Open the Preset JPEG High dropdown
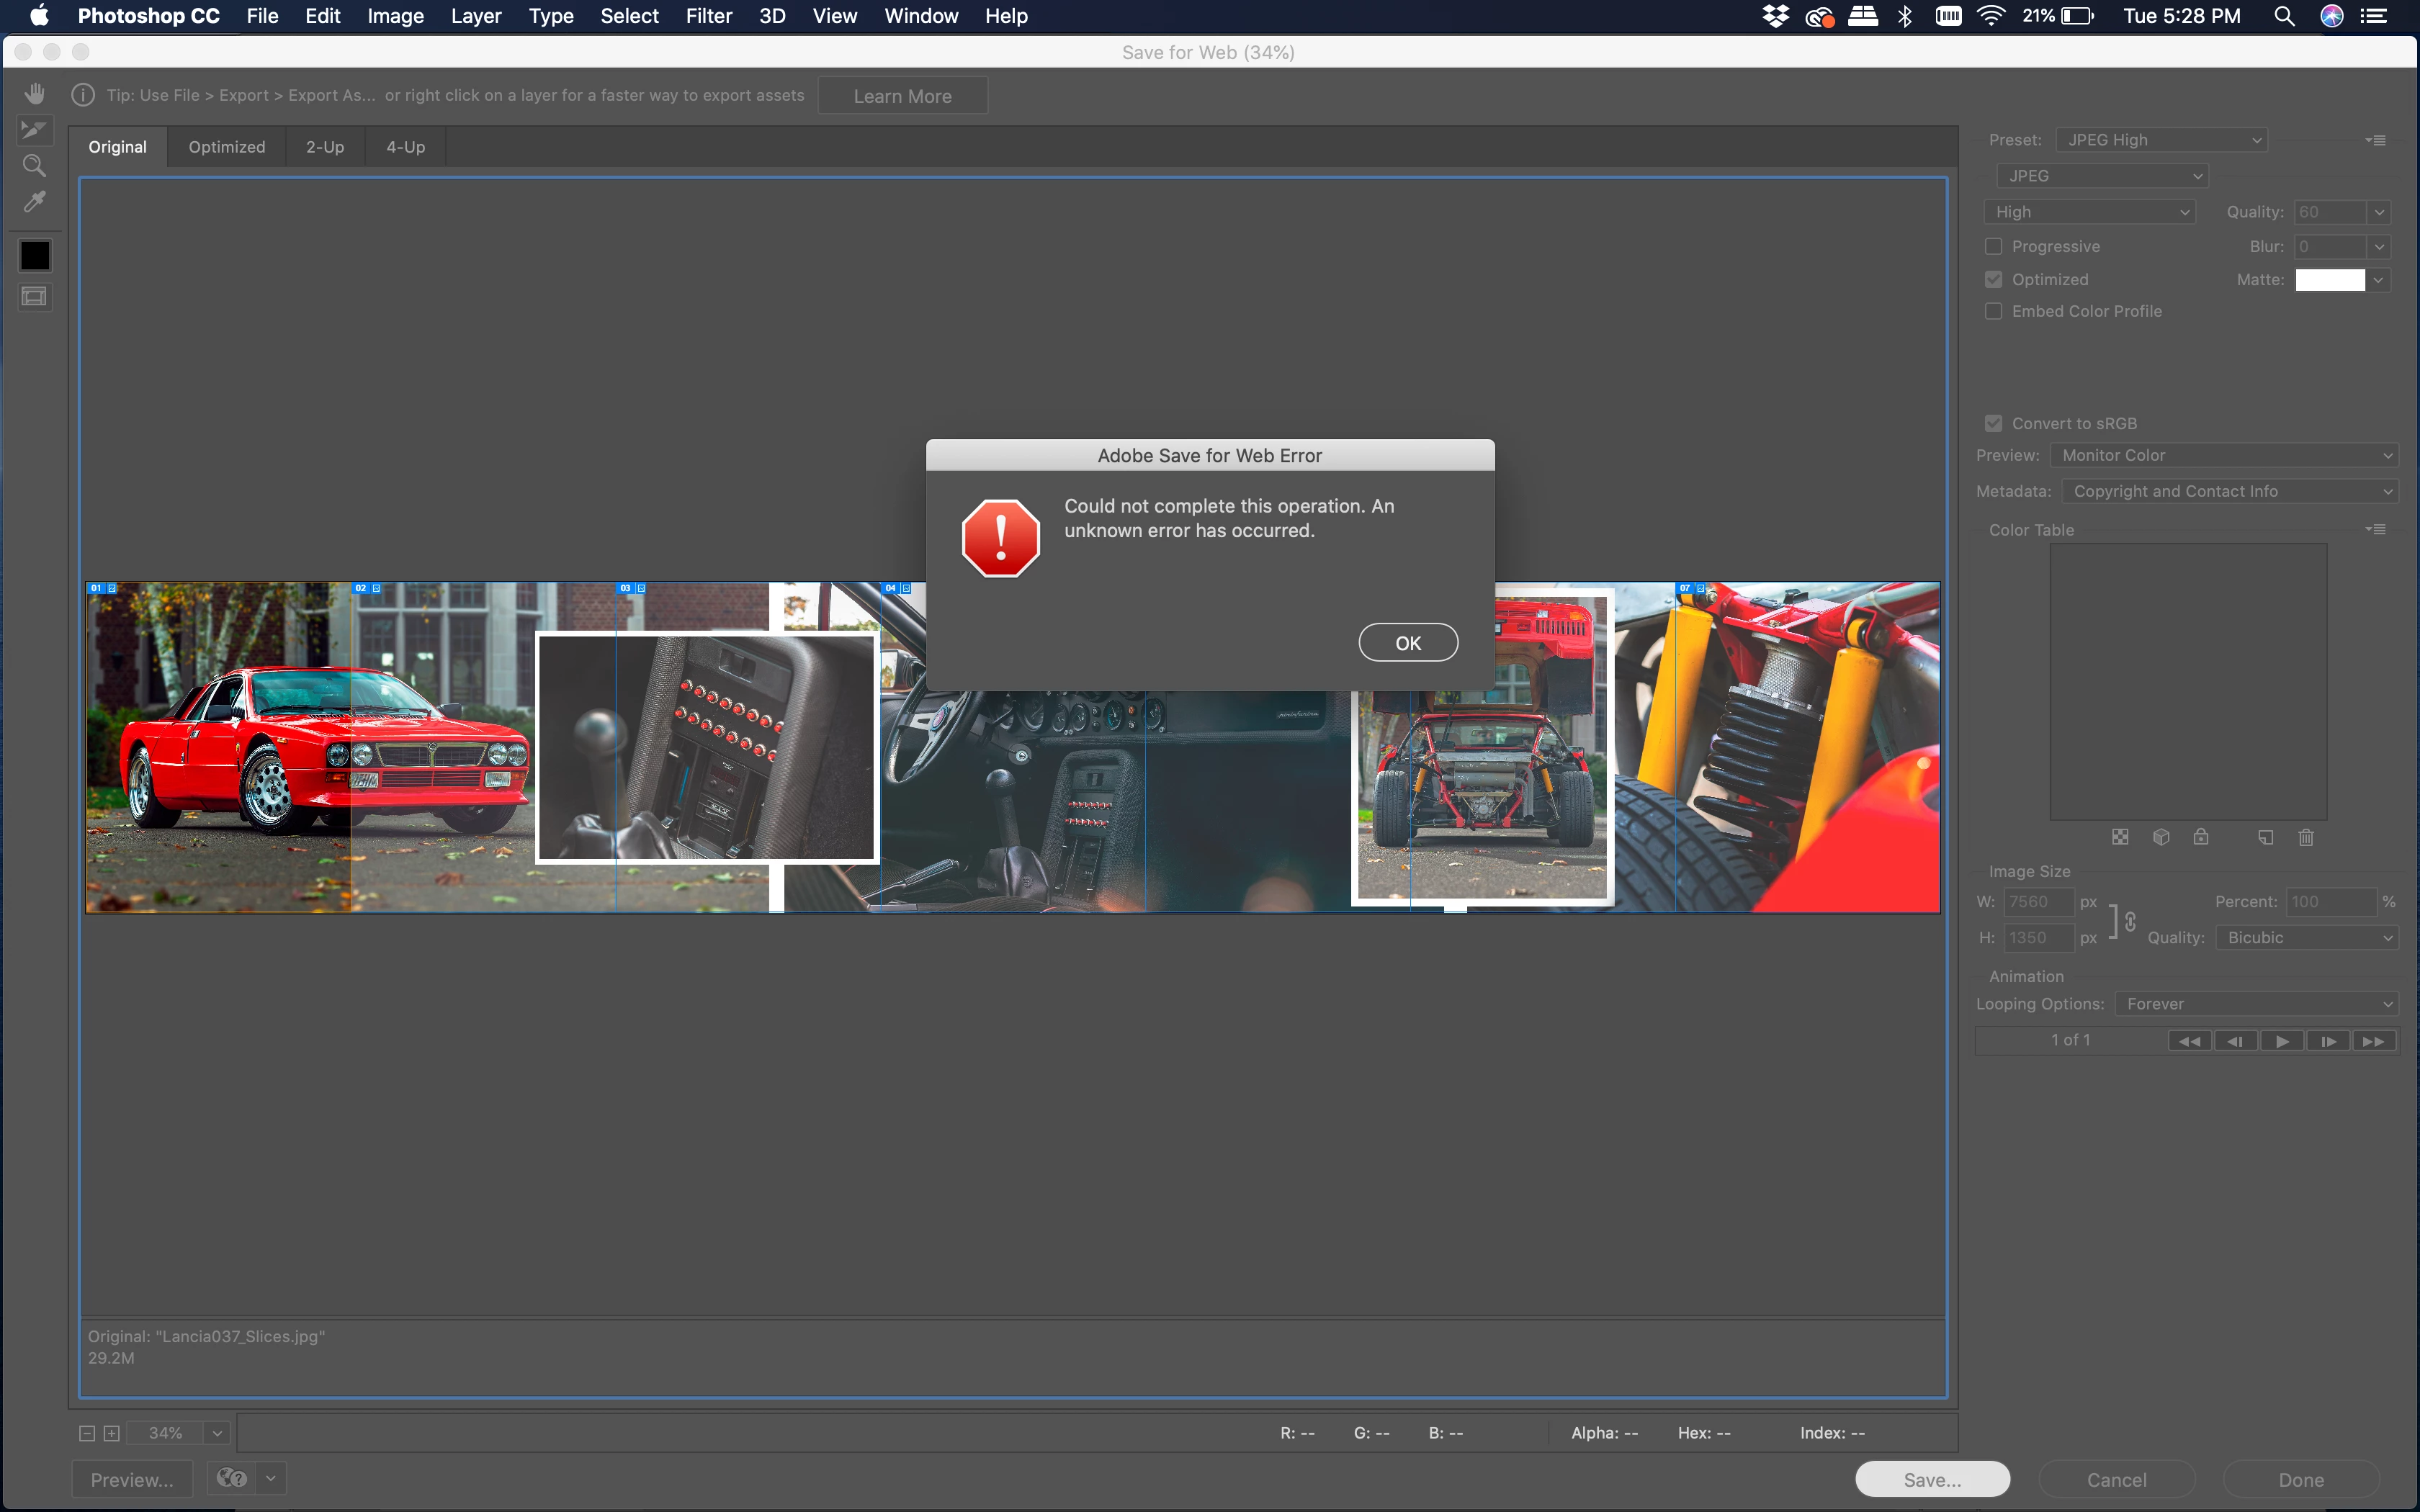Viewport: 2420px width, 1512px height. point(2161,140)
